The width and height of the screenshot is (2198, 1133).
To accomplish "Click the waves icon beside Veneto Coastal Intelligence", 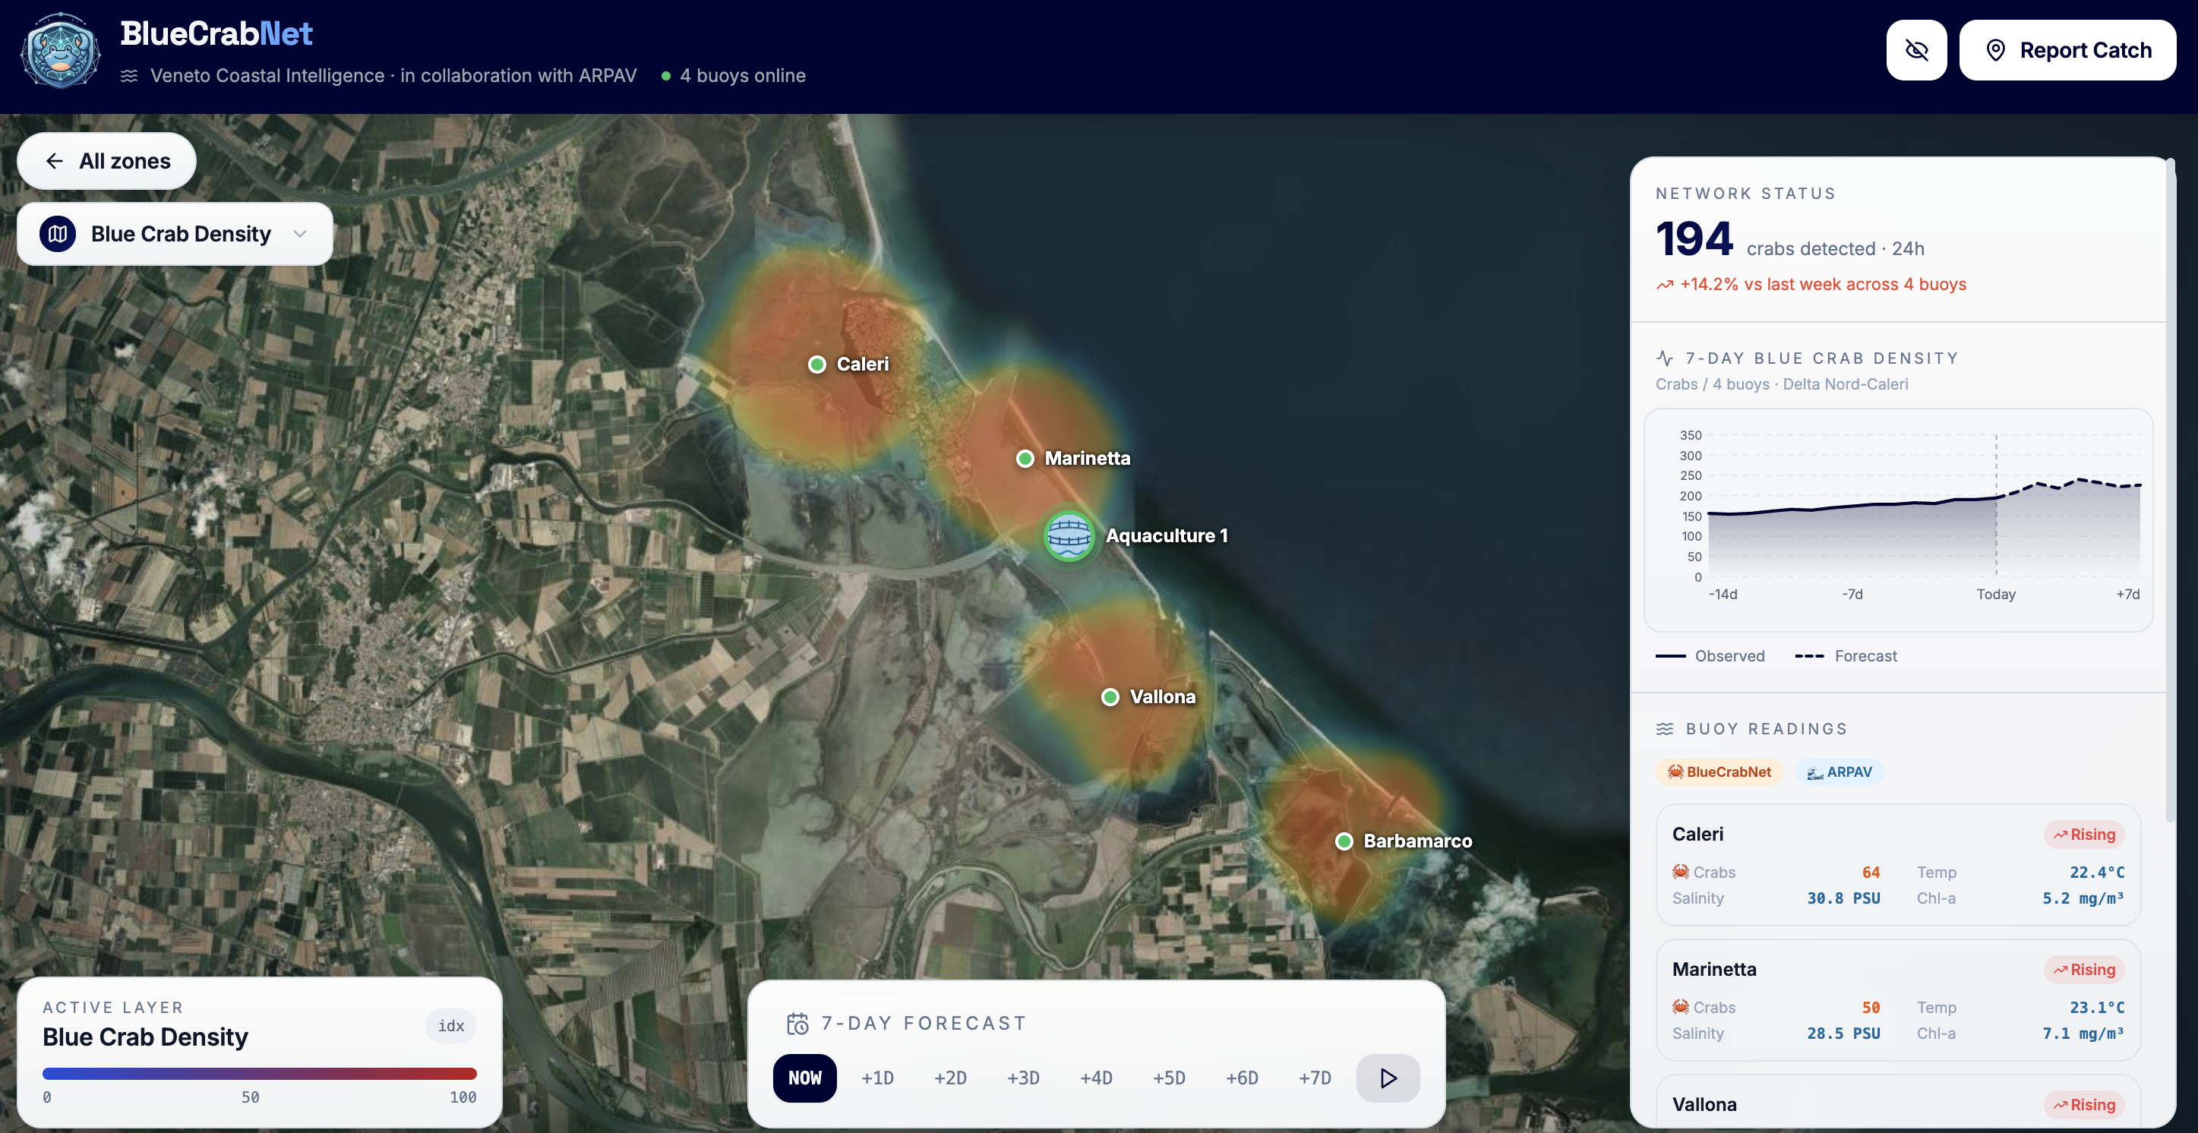I will point(129,76).
